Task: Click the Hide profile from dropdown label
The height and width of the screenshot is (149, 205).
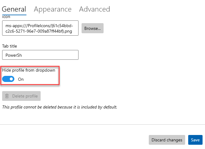Action: 28,70
